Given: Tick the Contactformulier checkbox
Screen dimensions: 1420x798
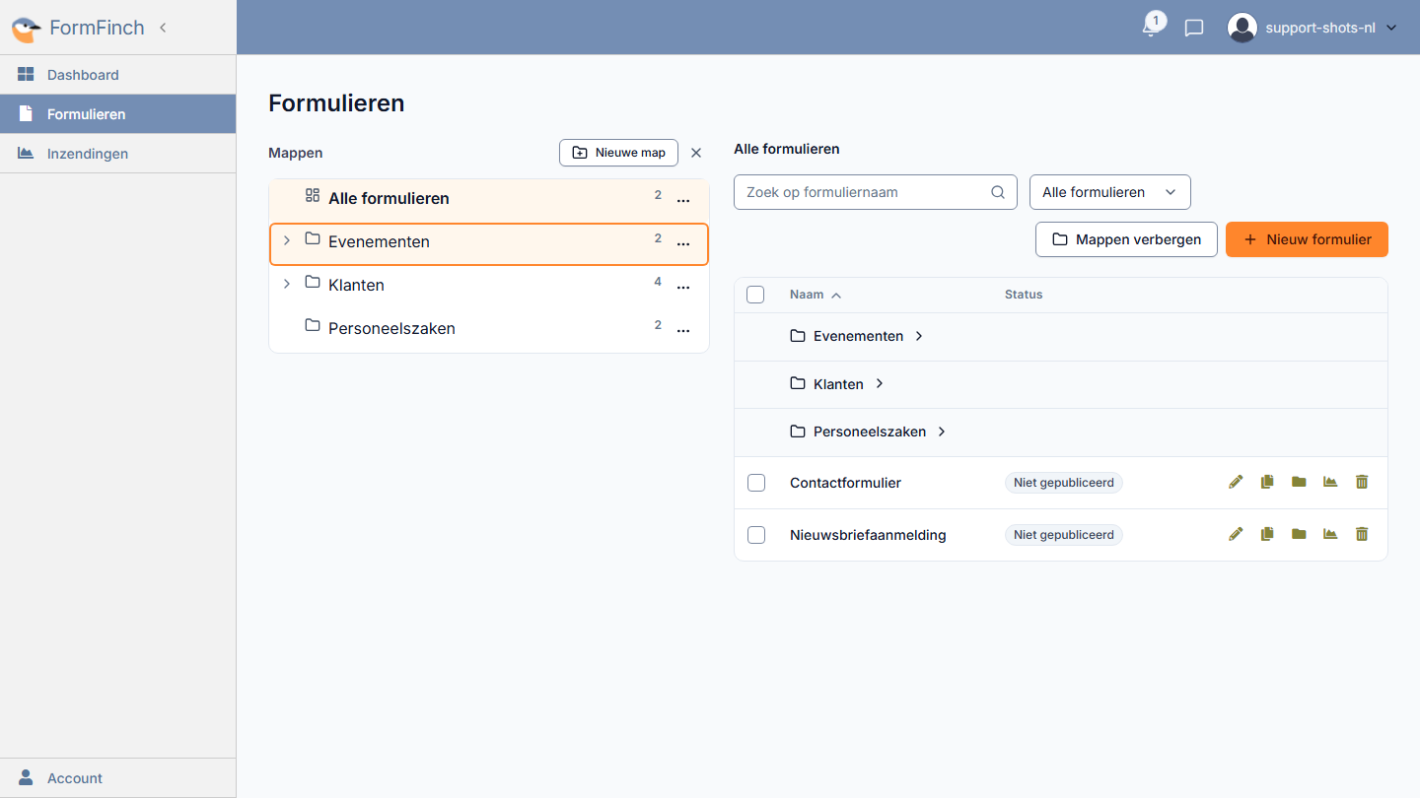Looking at the screenshot, I should [x=756, y=483].
